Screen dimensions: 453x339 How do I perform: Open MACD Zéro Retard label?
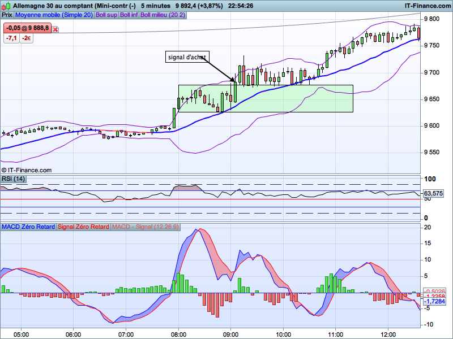click(28, 227)
